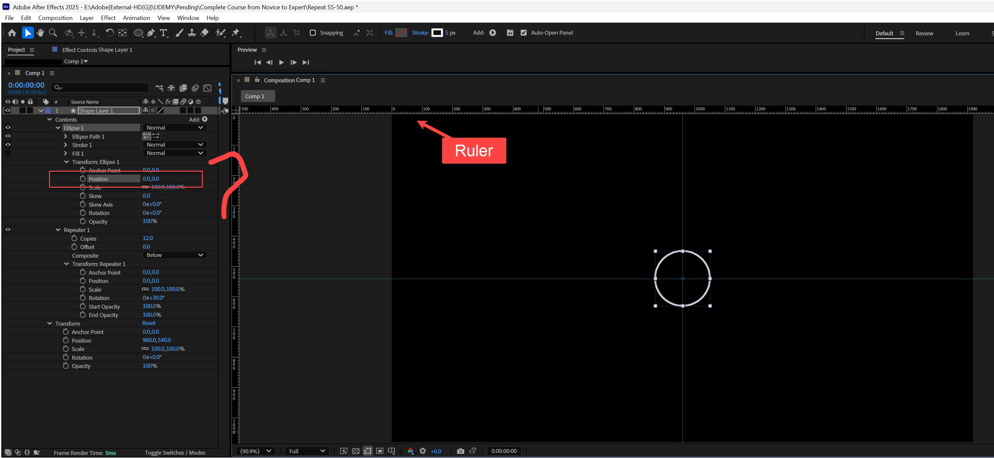Click the Home icon in toolbar

[12, 33]
